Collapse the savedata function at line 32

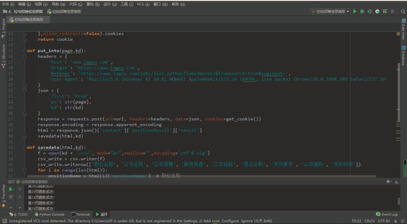click(x=25, y=147)
